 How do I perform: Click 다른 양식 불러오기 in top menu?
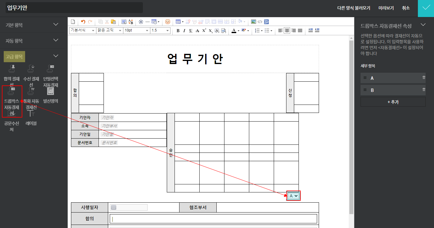354,8
